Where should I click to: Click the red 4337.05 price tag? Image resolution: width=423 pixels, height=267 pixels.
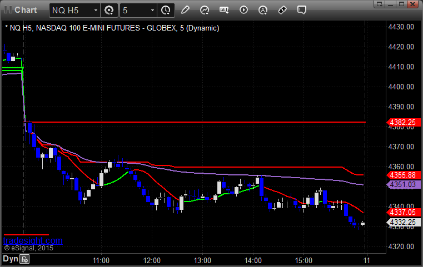click(404, 212)
